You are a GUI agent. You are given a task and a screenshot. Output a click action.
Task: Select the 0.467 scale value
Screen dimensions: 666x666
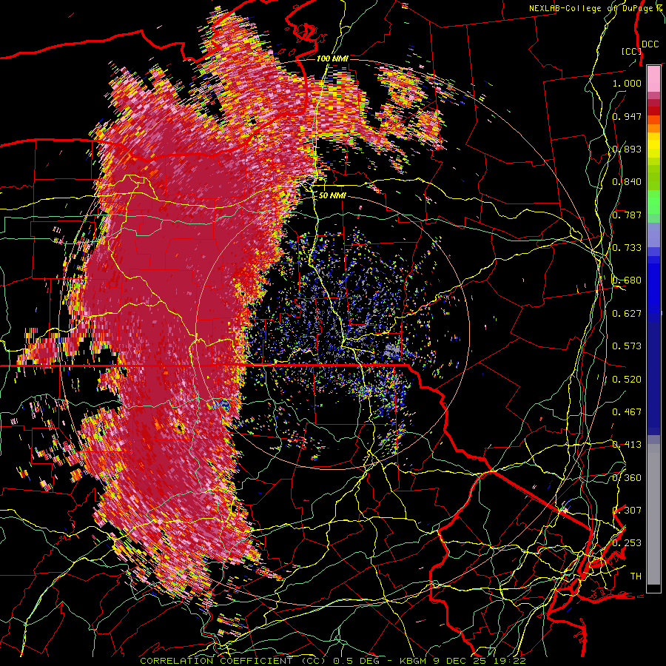[x=627, y=412]
